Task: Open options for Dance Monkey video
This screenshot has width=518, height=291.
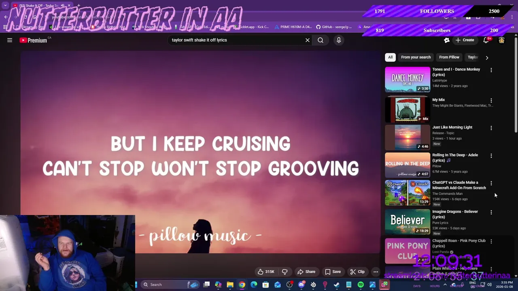Action: [x=491, y=70]
